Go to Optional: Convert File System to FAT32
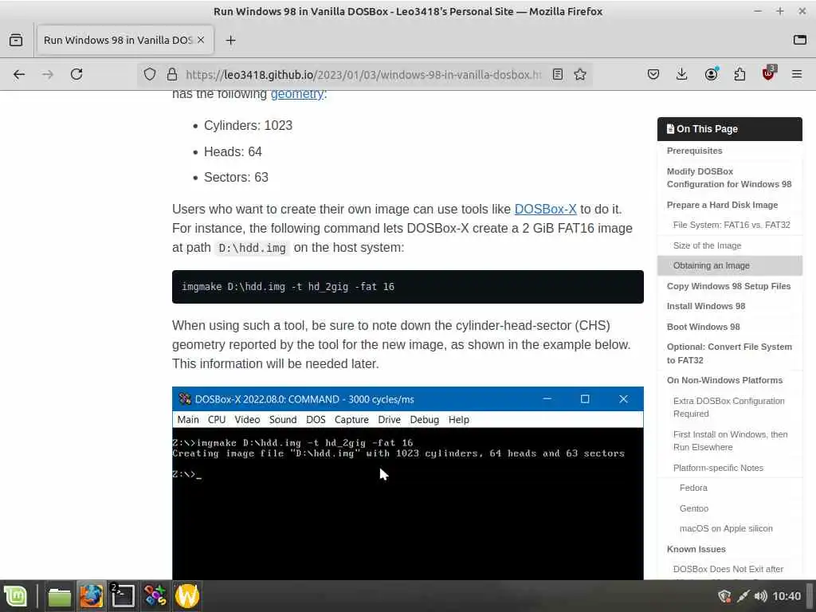The width and height of the screenshot is (816, 612). (x=729, y=353)
